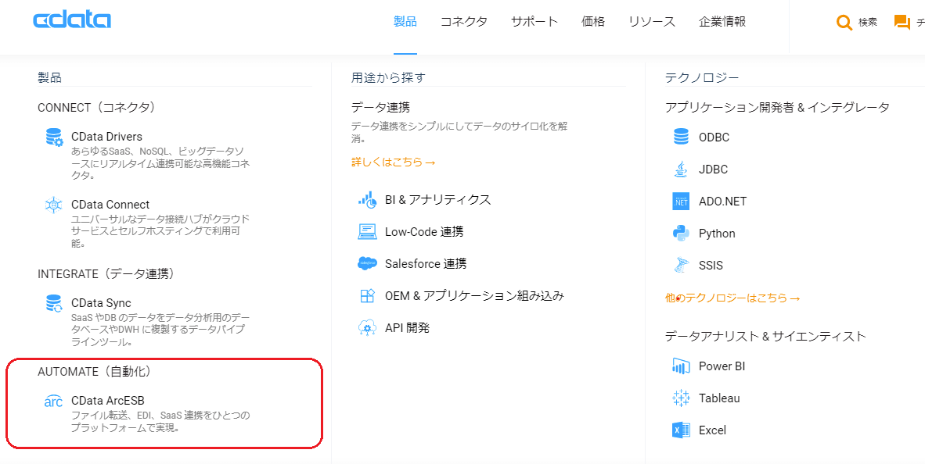Image resolution: width=925 pixels, height=464 pixels.
Task: Click the Excel icon
Action: (x=681, y=430)
